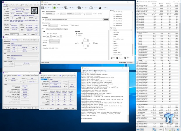Viewport: 181px width, 131px height.
Task: Open HandBrake Tools menu
Action: pyautogui.click(x=45, y=4)
